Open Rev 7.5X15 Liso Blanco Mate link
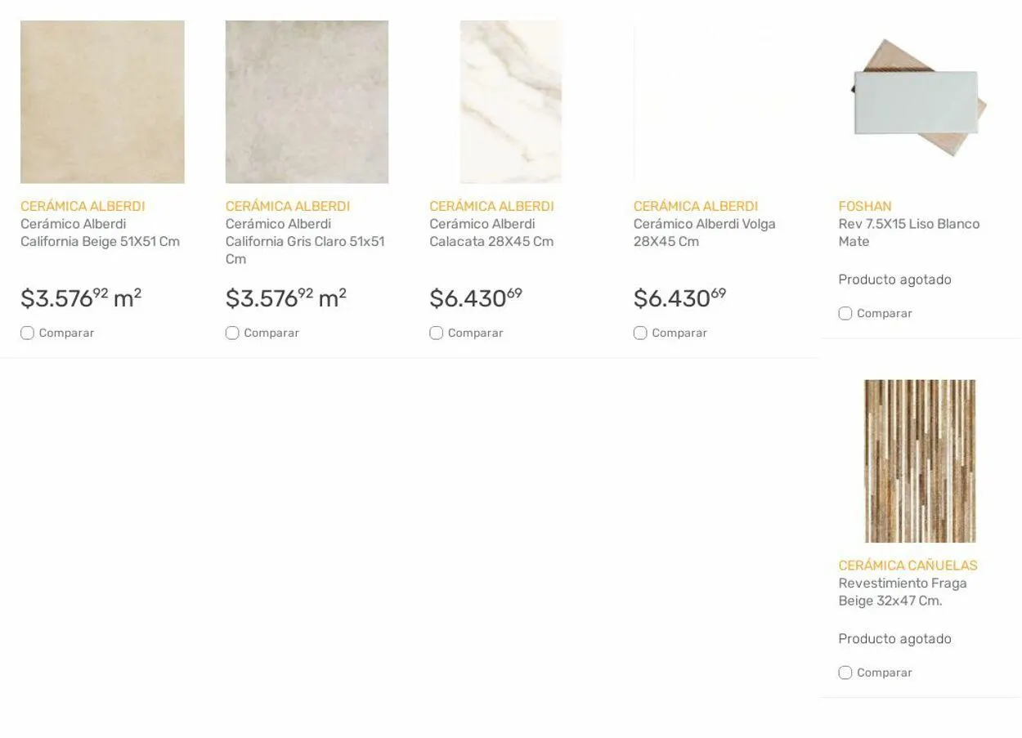 coord(908,233)
